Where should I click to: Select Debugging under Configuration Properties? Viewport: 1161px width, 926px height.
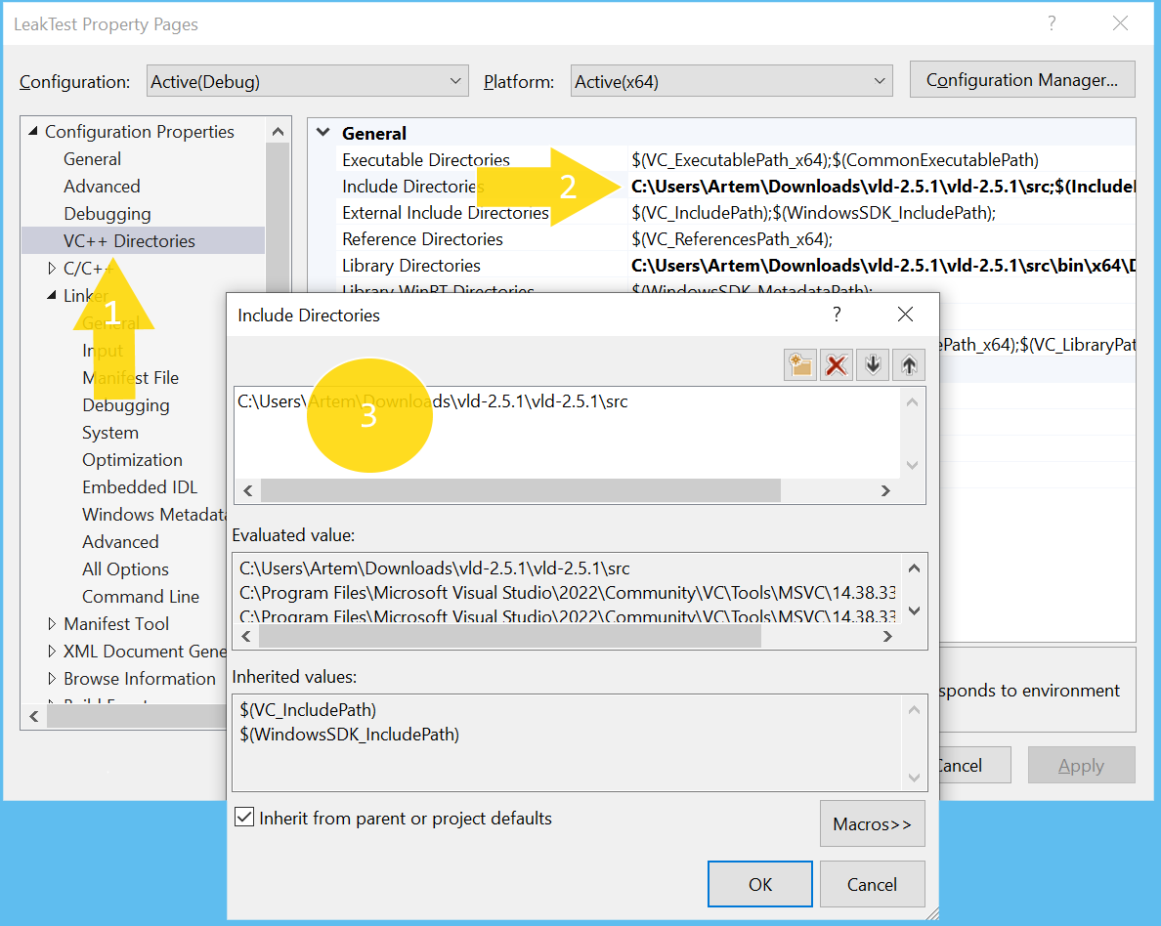click(107, 213)
